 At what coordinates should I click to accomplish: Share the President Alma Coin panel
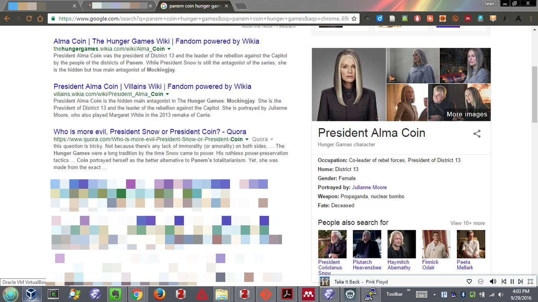(x=477, y=133)
